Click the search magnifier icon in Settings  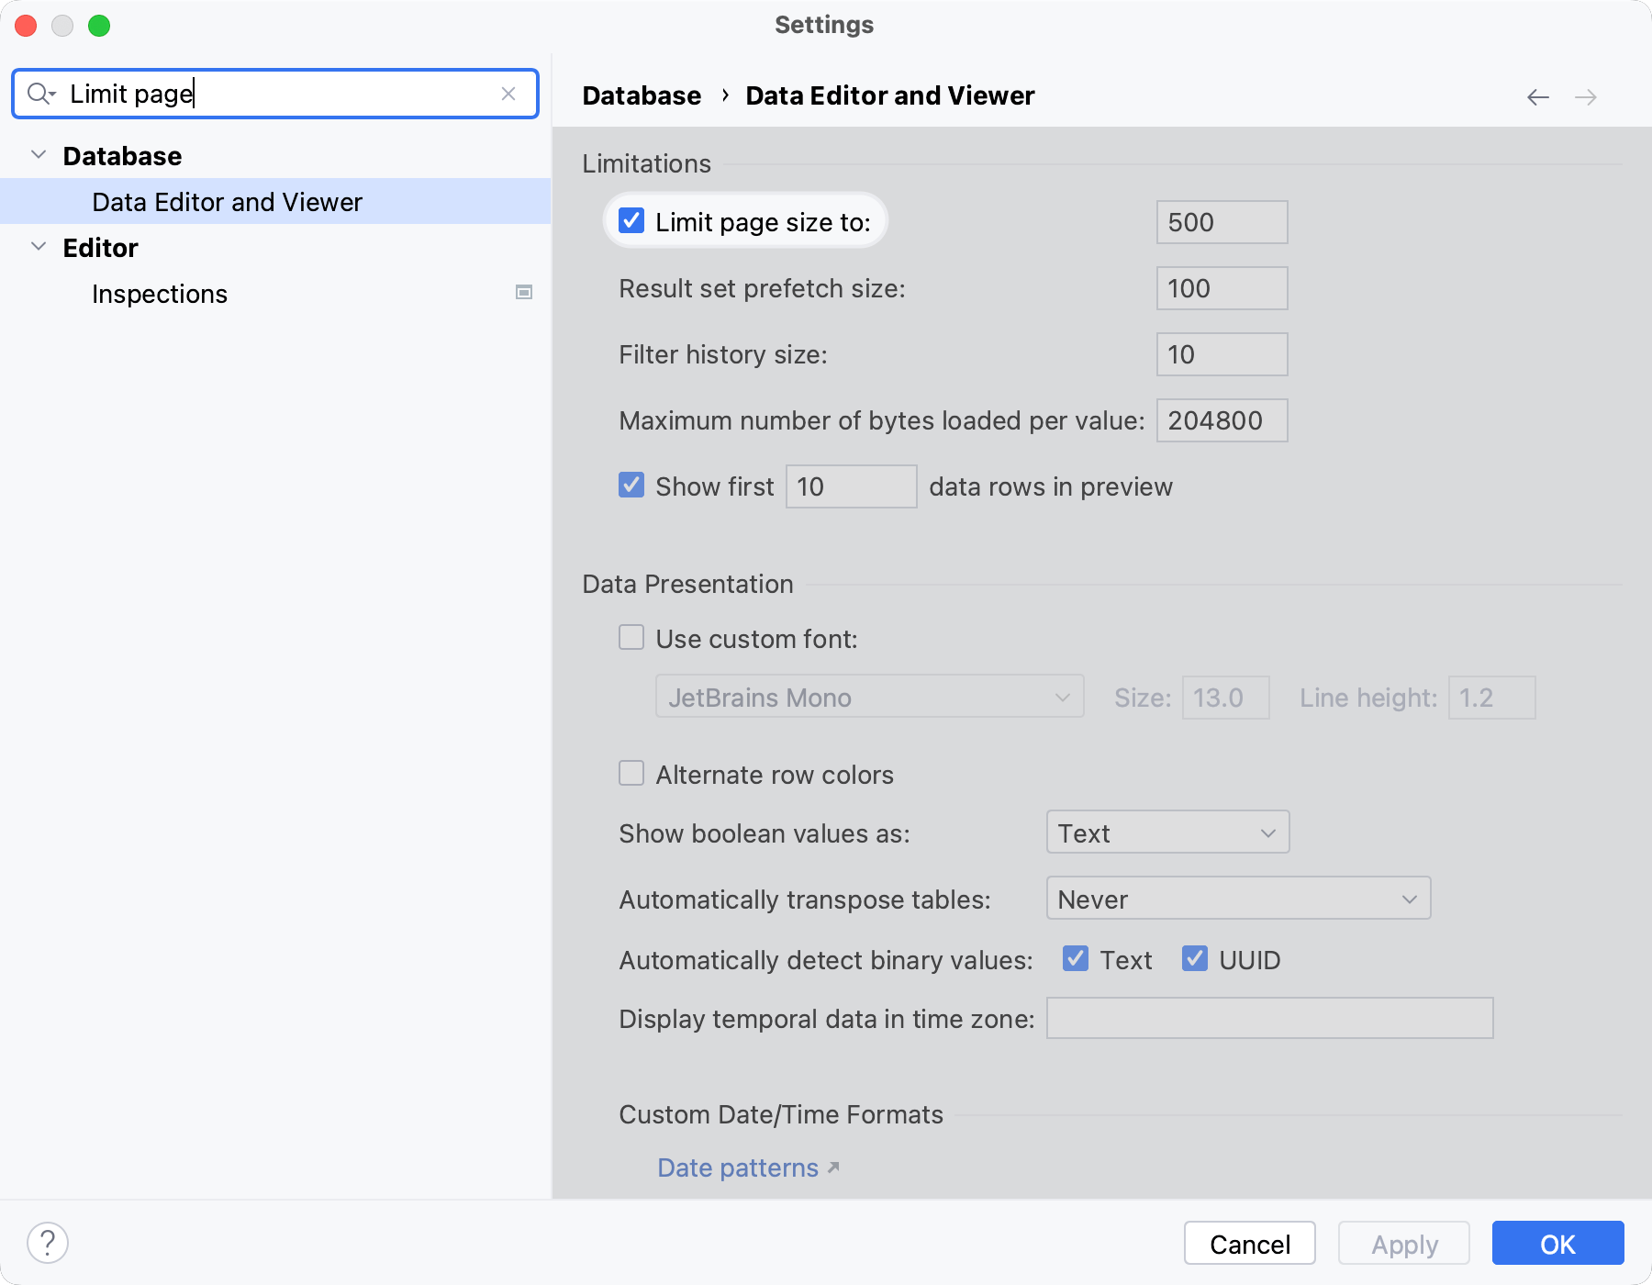tap(38, 94)
